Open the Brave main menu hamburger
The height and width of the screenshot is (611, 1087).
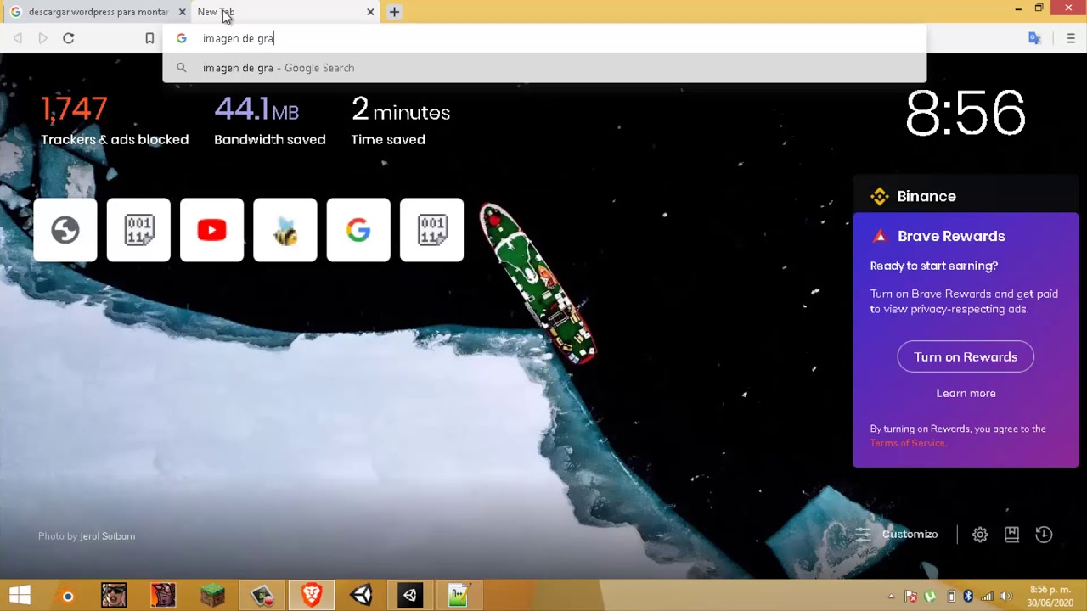1071,38
